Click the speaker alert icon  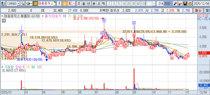[x=28, y=4]
